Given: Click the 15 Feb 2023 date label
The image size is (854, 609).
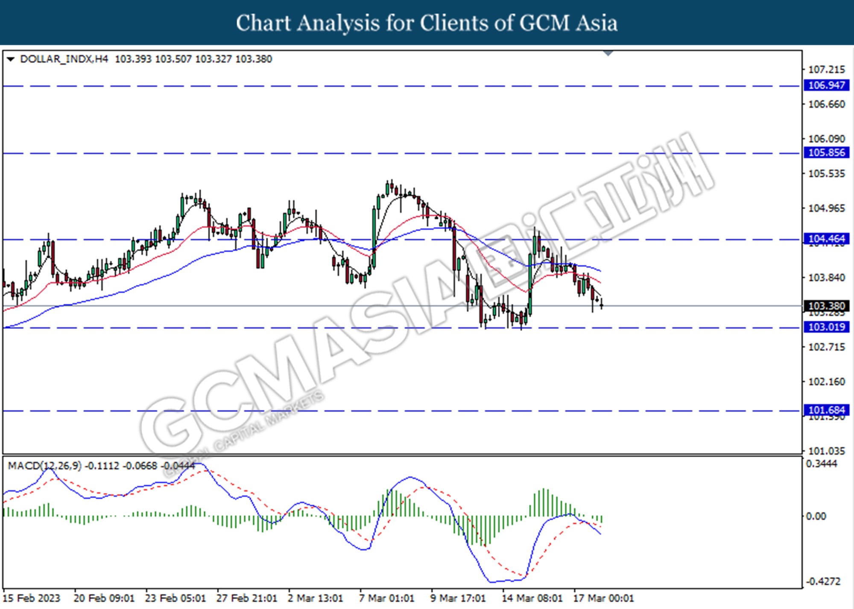Looking at the screenshot, I should 32,598.
